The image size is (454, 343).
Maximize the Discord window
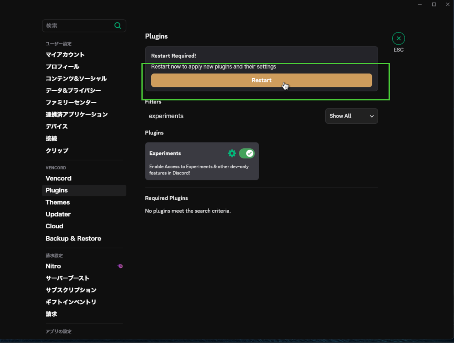434,5
